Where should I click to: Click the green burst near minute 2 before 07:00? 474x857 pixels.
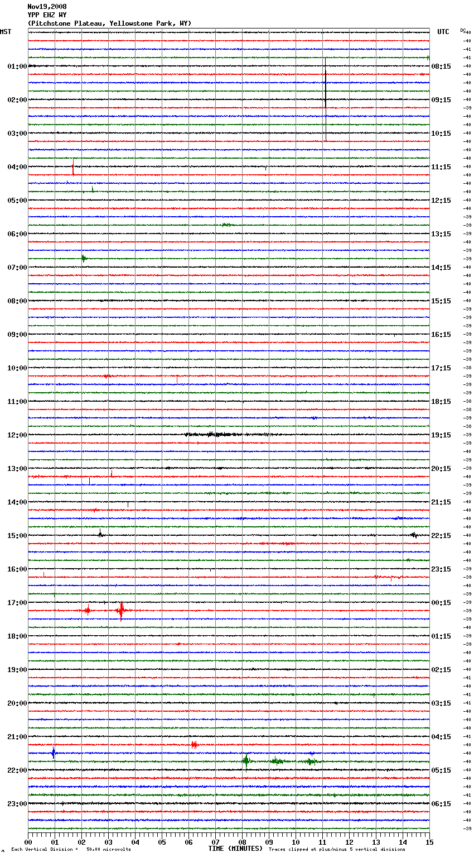point(84,258)
